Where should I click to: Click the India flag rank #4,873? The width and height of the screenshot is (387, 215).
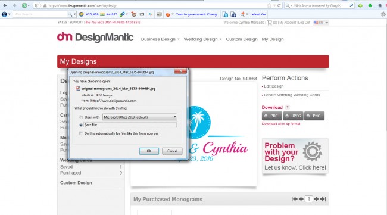tap(102, 14)
